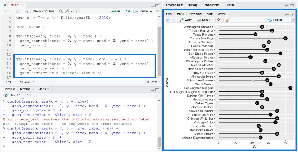This screenshot has height=152, width=298.
Task: Select the Plots tab
Action: [180, 14]
